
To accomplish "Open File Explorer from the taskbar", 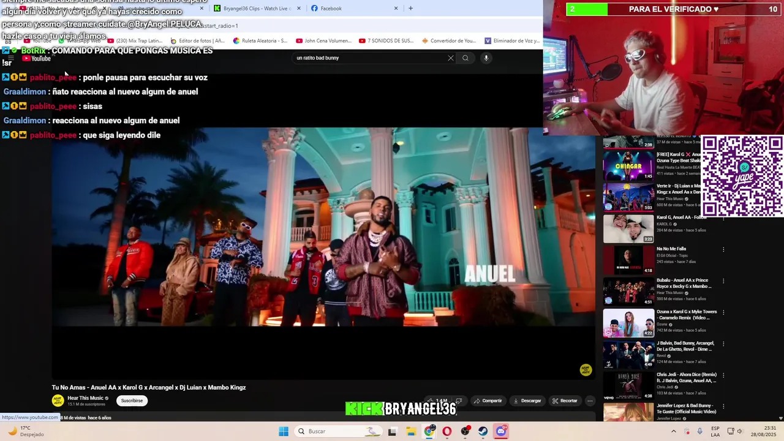I will coord(411,431).
